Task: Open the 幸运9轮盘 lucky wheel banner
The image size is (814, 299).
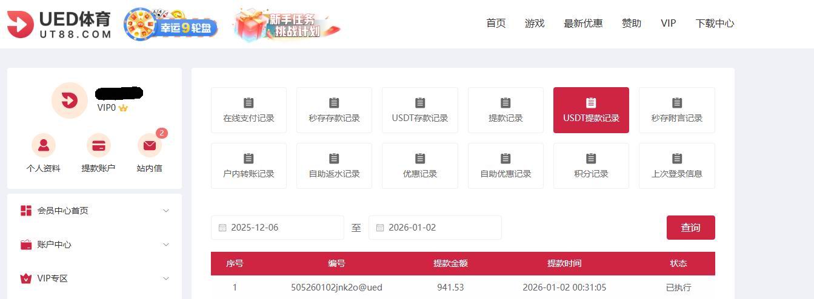Action: (170, 25)
